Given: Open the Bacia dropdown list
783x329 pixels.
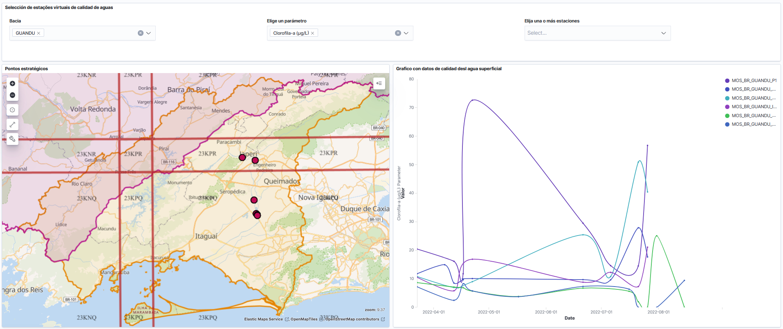Looking at the screenshot, I should (x=148, y=33).
